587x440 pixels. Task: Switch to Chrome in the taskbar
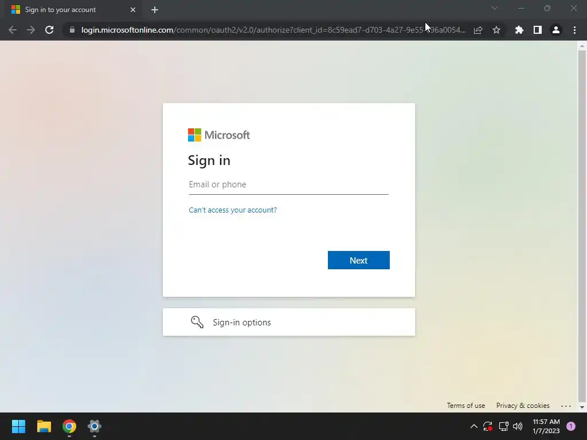coord(69,426)
